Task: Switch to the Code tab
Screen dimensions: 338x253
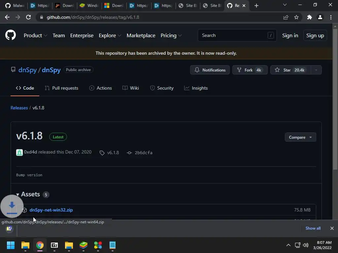Action: tap(25, 88)
